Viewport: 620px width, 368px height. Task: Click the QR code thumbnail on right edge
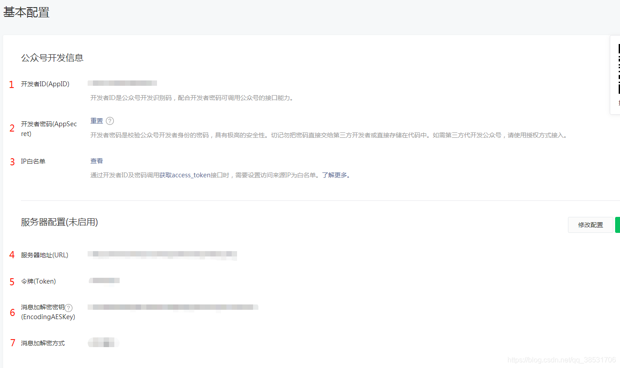pyautogui.click(x=619, y=68)
